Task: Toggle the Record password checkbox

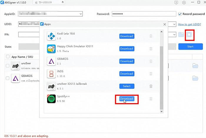Action: pyautogui.click(x=180, y=14)
